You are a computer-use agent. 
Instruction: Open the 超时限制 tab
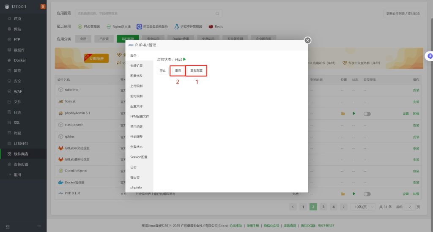click(x=139, y=96)
